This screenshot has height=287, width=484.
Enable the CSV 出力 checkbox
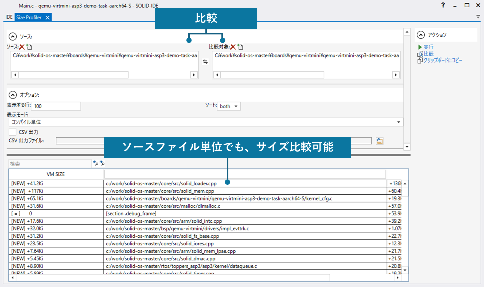(13, 132)
